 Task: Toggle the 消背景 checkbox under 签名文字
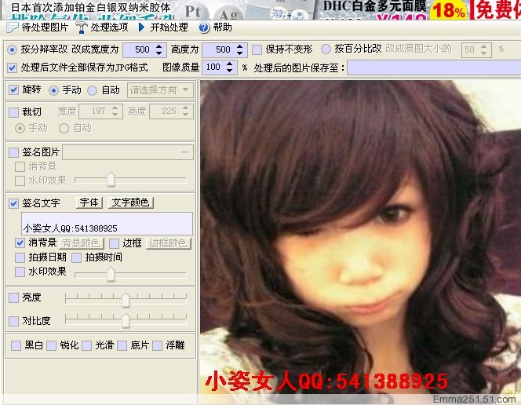[x=20, y=243]
